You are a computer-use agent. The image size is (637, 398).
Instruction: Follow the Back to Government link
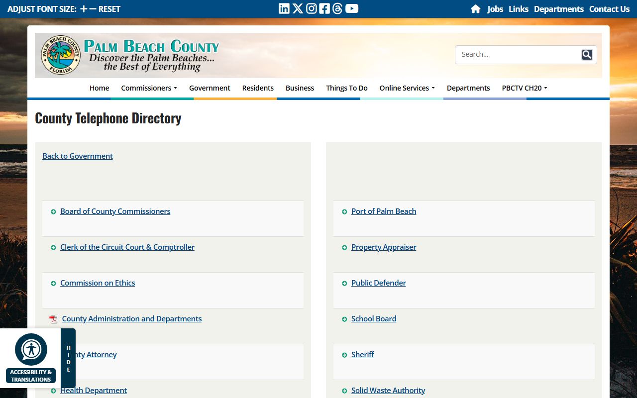pyautogui.click(x=78, y=156)
